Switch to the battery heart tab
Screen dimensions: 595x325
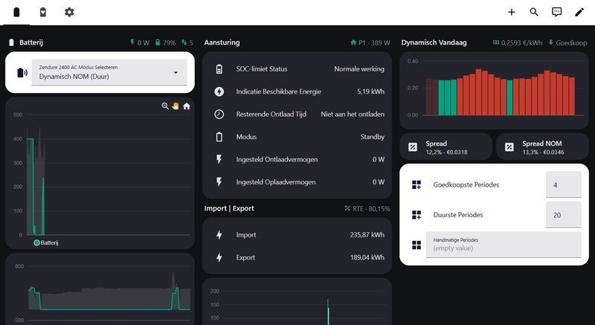point(43,12)
